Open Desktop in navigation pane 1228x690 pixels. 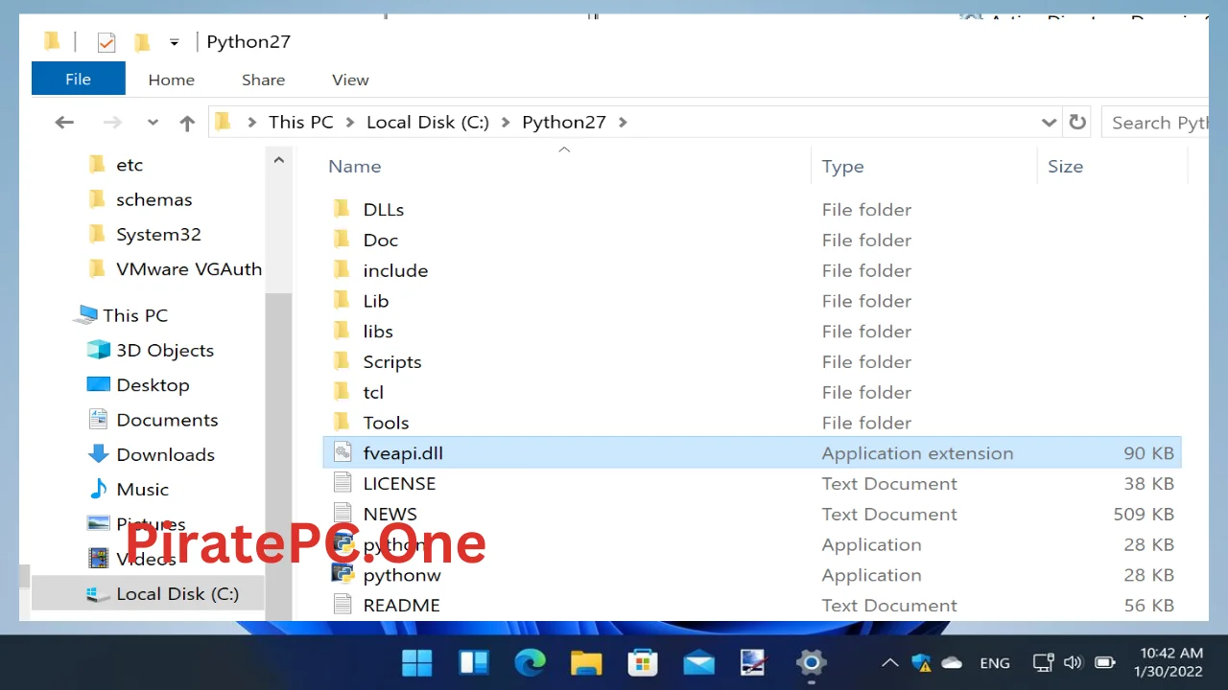click(153, 384)
